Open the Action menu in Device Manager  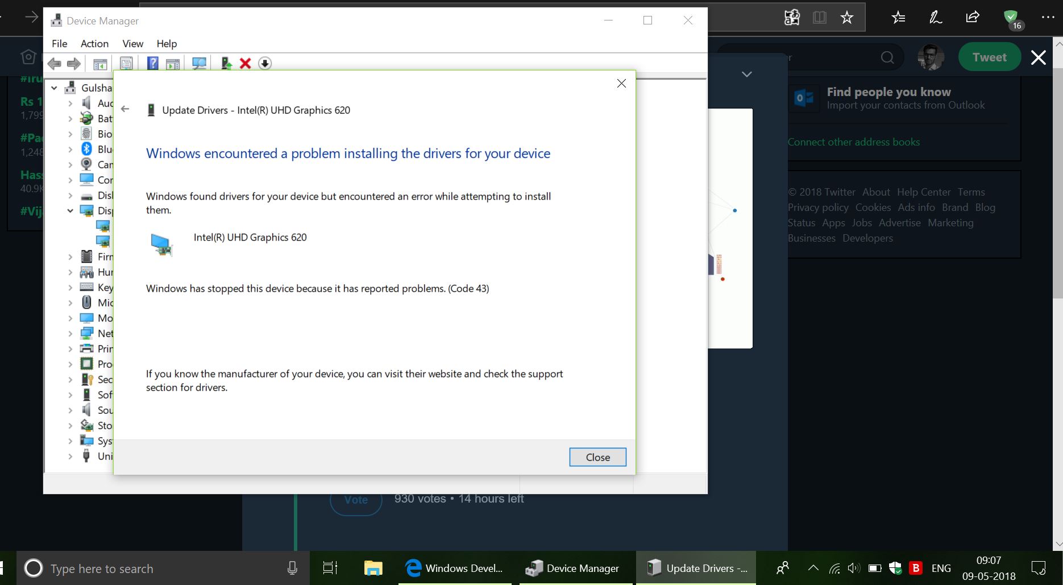tap(94, 44)
